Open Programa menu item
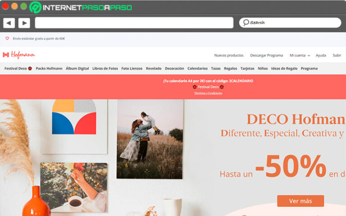 (x=309, y=68)
